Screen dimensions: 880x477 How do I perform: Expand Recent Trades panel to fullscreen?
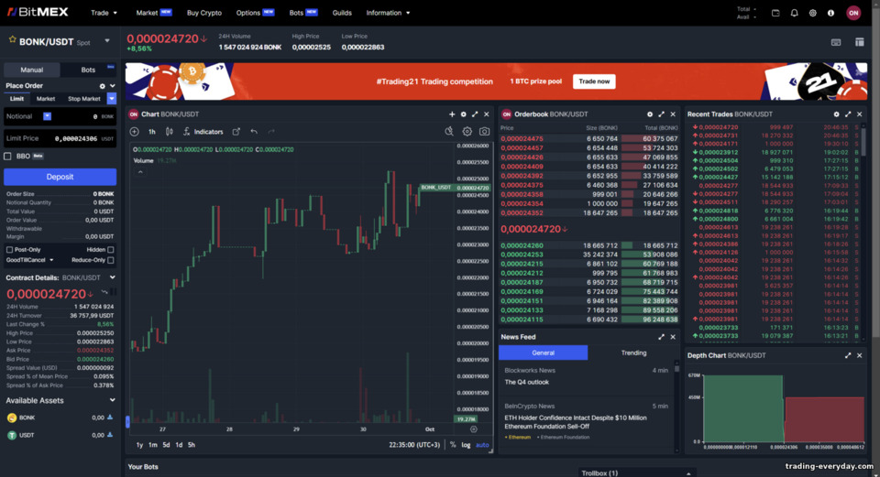848,114
